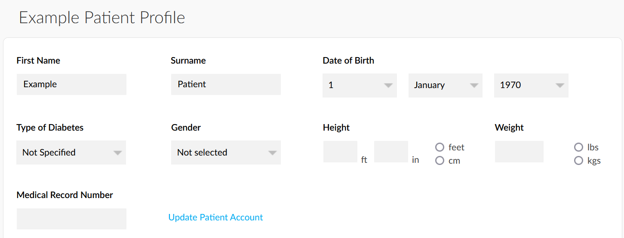
Task: Open the birth day dropdown showing 1
Action: click(360, 85)
